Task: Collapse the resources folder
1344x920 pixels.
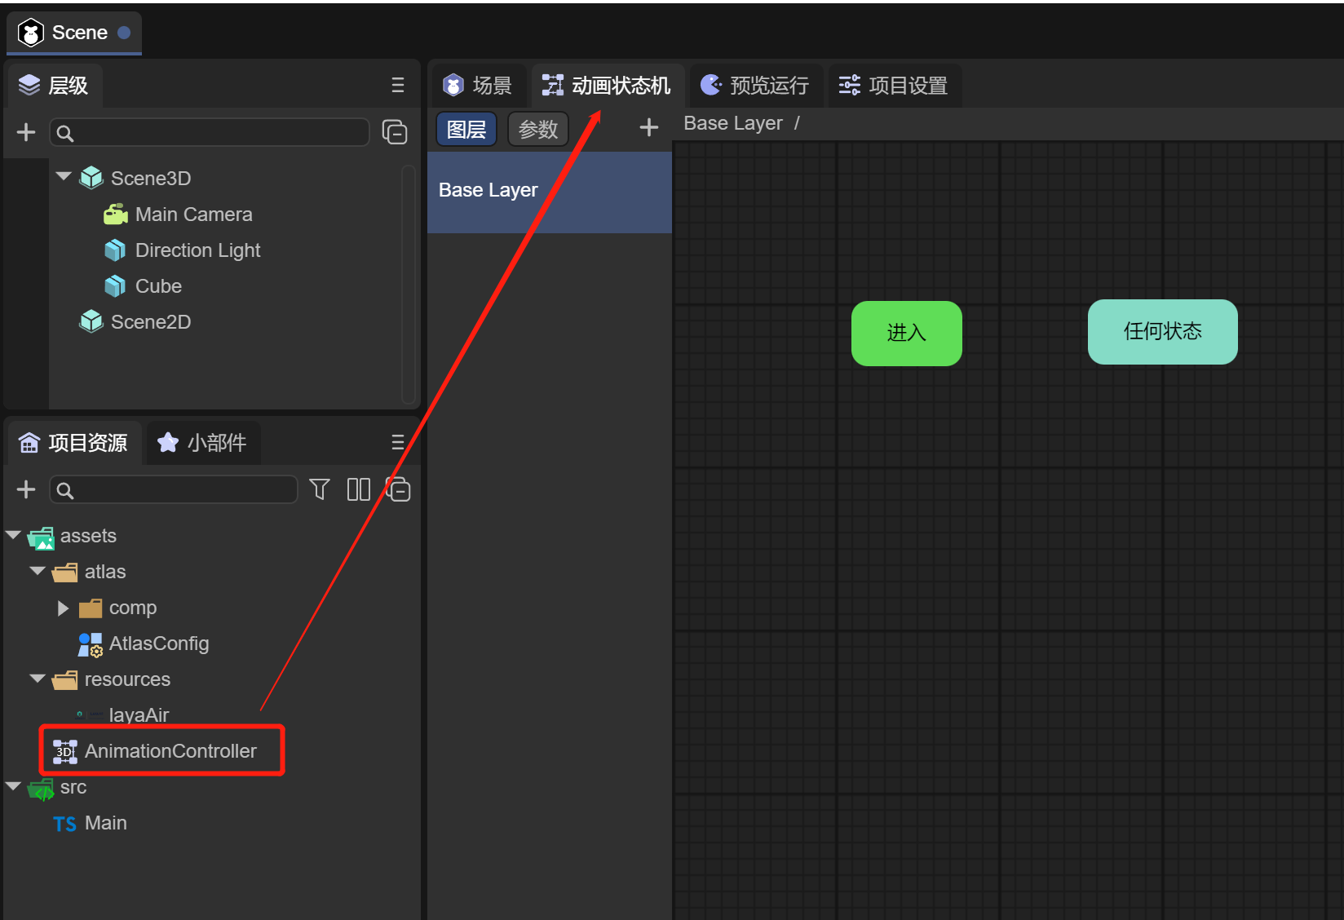Action: pos(38,679)
